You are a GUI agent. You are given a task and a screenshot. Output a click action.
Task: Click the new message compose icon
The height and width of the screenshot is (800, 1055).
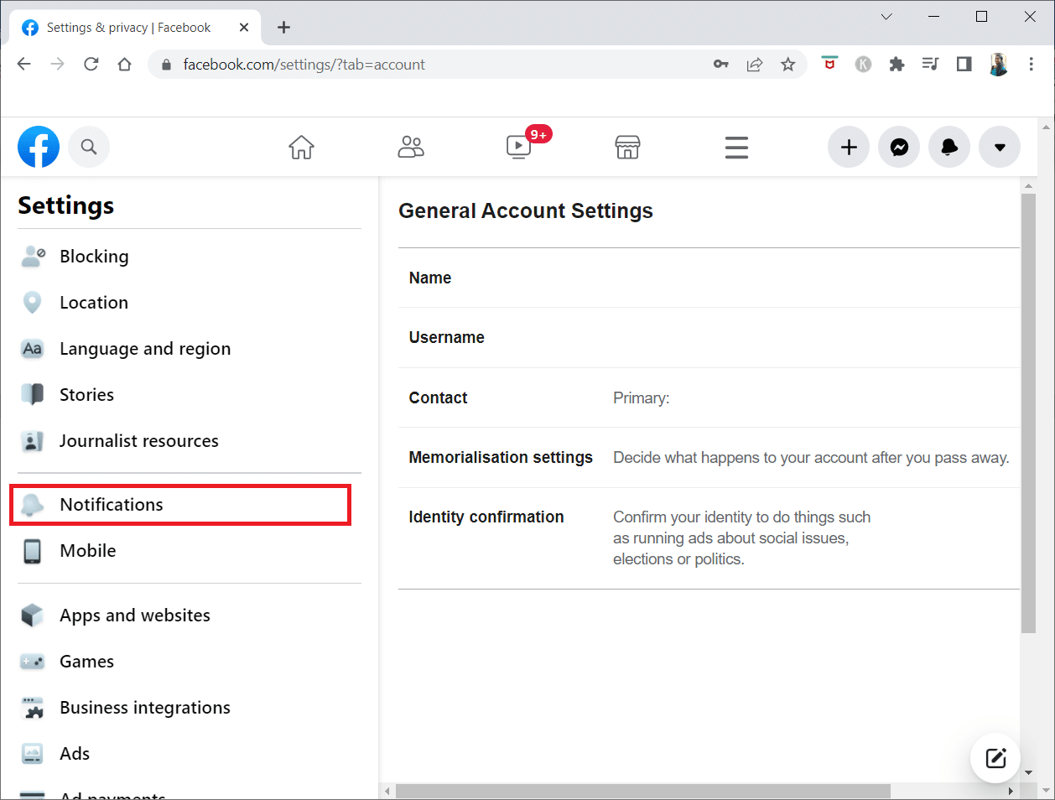tap(995, 758)
